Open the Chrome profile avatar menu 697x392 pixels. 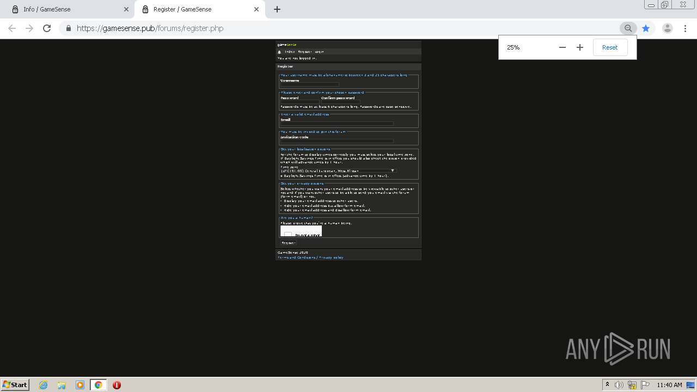pyautogui.click(x=667, y=28)
